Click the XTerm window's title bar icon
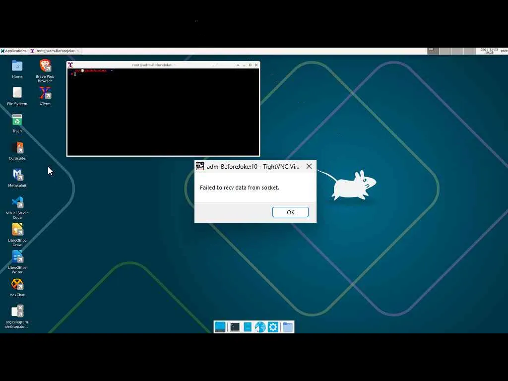Viewport: 508px width, 381px height. tap(70, 65)
